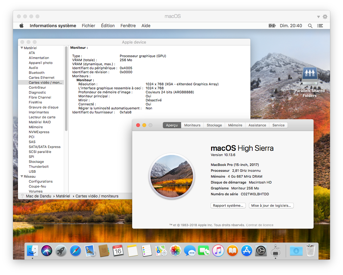This screenshot has width=343, height=275.
Task: Collapse the Matériel section triangle
Action: click(x=22, y=48)
